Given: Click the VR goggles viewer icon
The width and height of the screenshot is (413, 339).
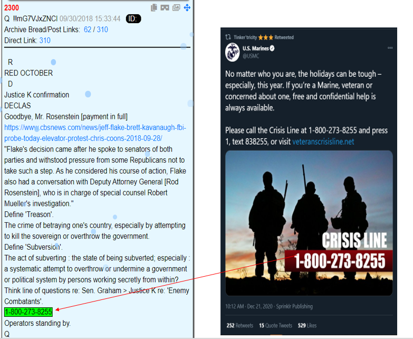Looking at the screenshot, I should pyautogui.click(x=165, y=7).
